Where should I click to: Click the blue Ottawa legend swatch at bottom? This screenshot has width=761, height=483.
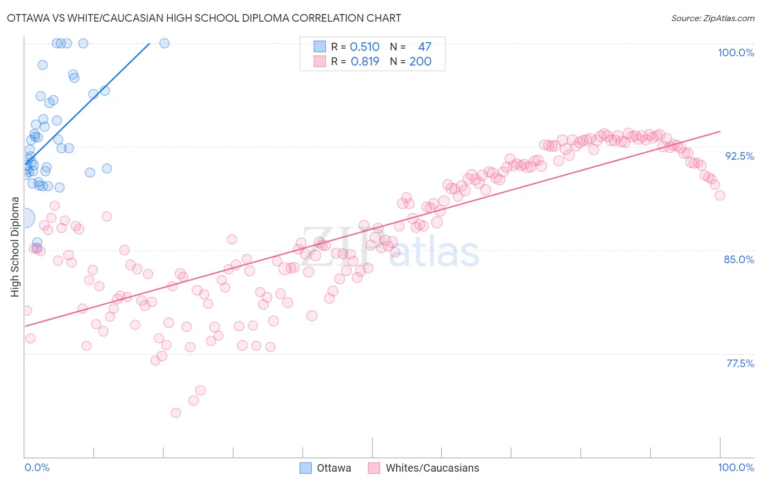tap(306, 468)
